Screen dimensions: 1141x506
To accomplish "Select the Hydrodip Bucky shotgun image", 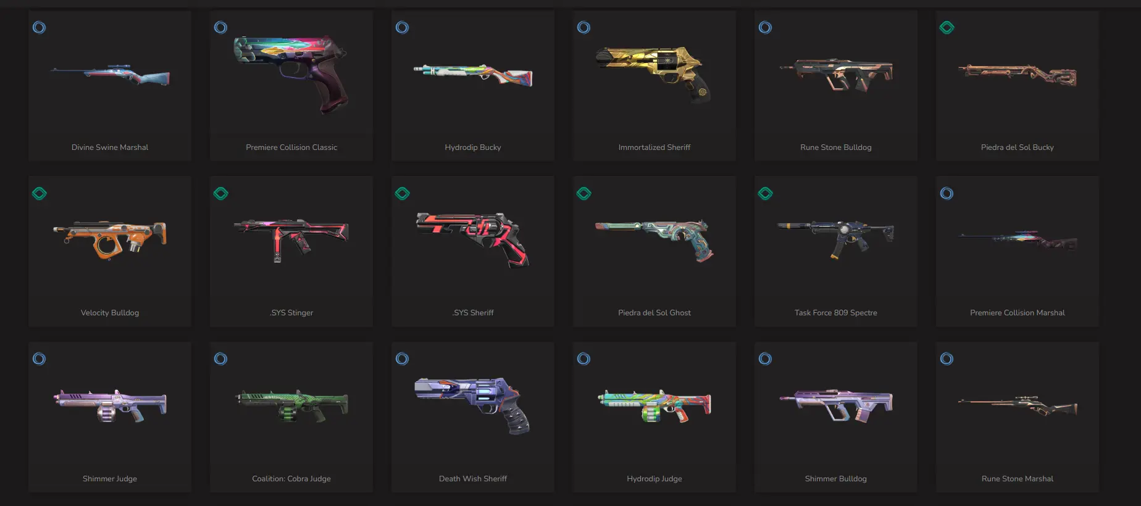I will pos(473,75).
